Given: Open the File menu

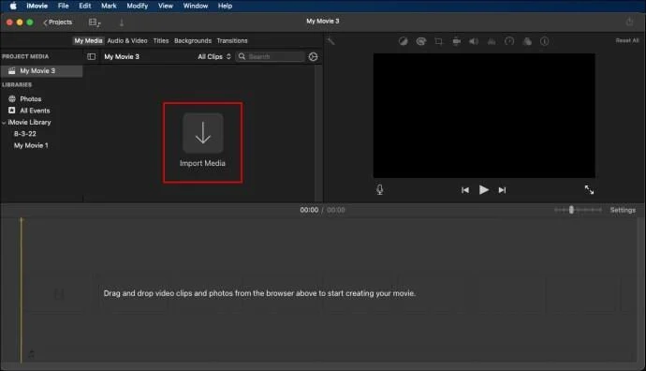Looking at the screenshot, I should click(x=64, y=6).
